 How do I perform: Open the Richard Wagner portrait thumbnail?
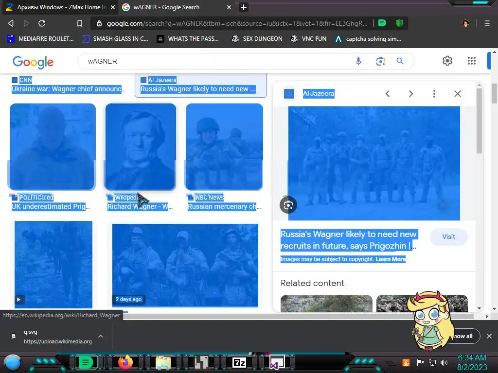pyautogui.click(x=141, y=147)
